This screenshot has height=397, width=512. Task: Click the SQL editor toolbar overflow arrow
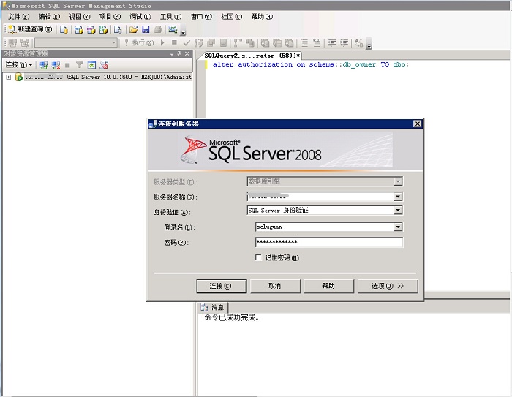(x=369, y=46)
